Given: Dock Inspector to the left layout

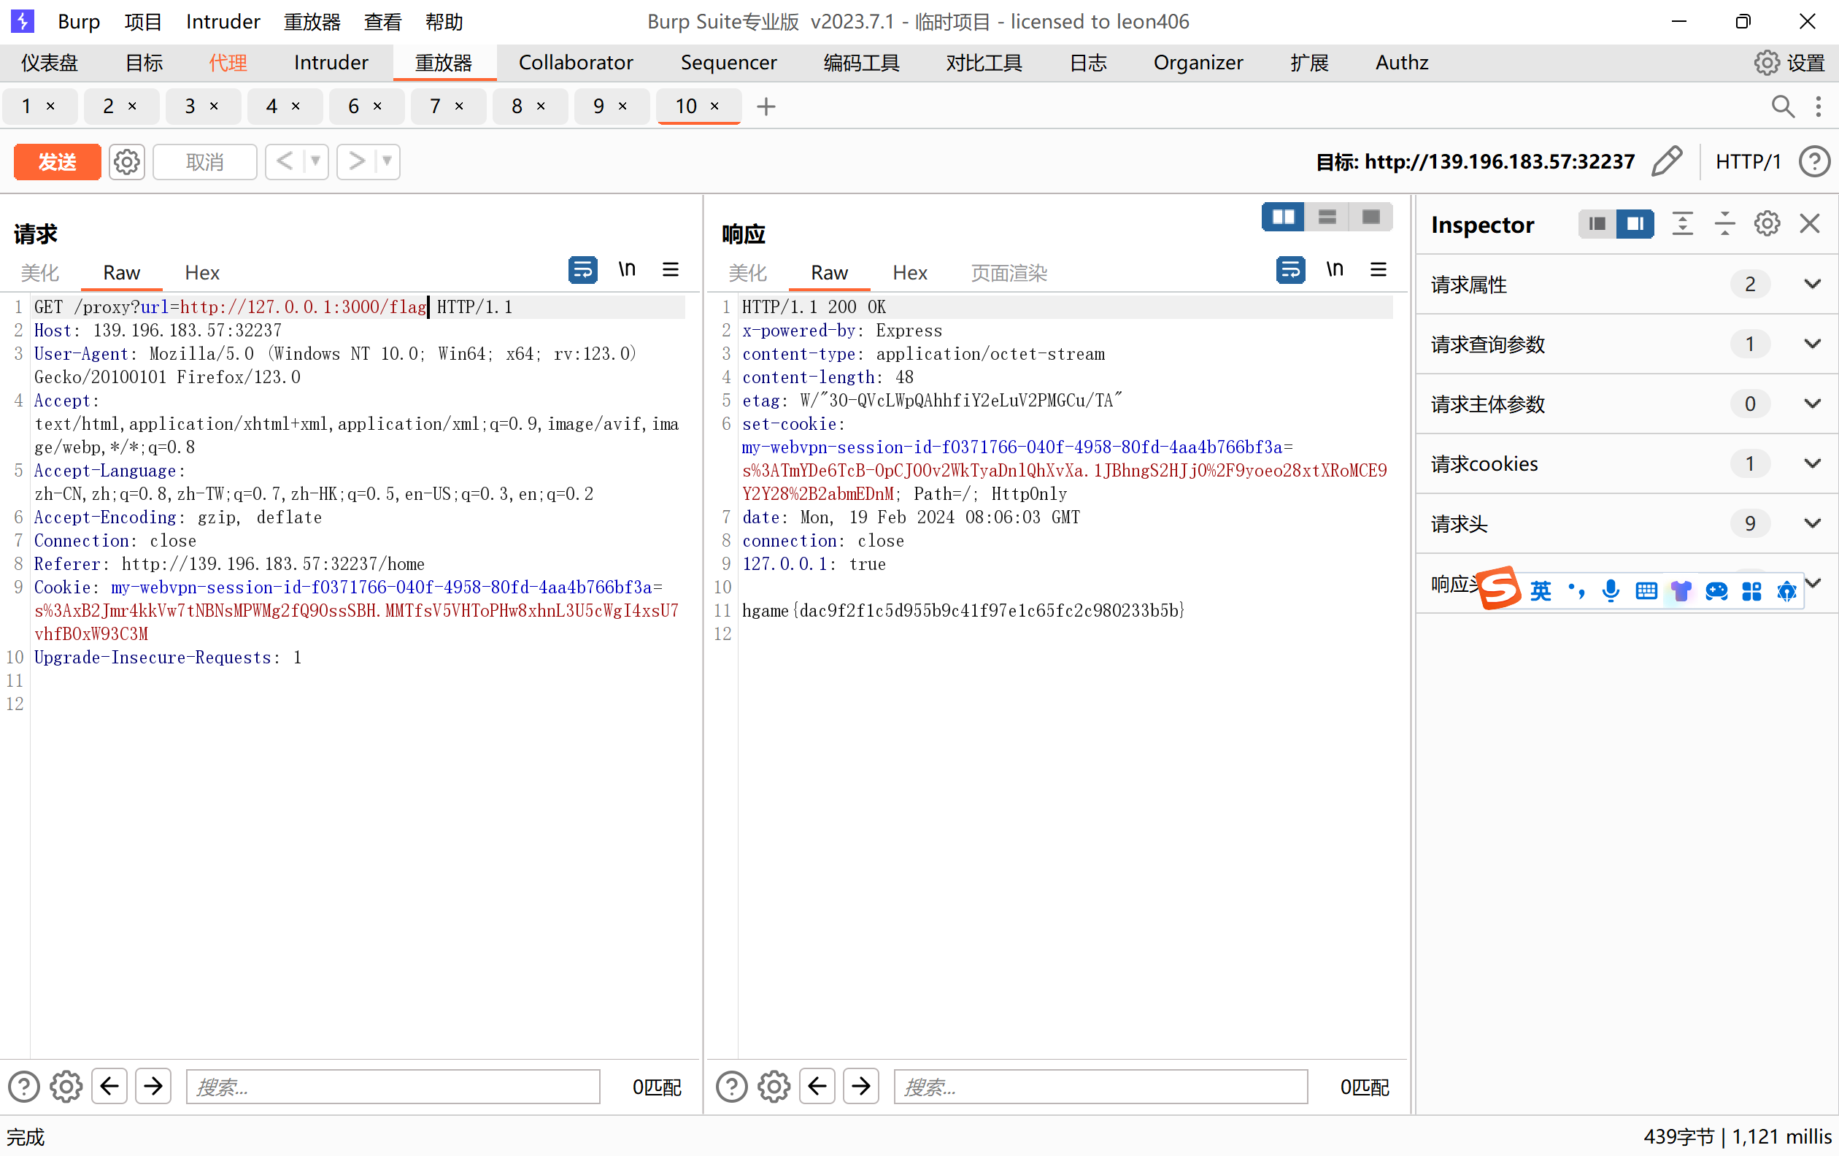Looking at the screenshot, I should click(x=1597, y=224).
